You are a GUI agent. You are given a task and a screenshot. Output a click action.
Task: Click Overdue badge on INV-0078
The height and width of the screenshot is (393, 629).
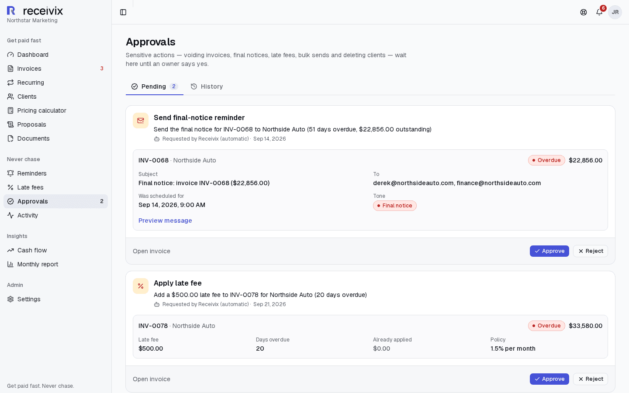(x=546, y=326)
